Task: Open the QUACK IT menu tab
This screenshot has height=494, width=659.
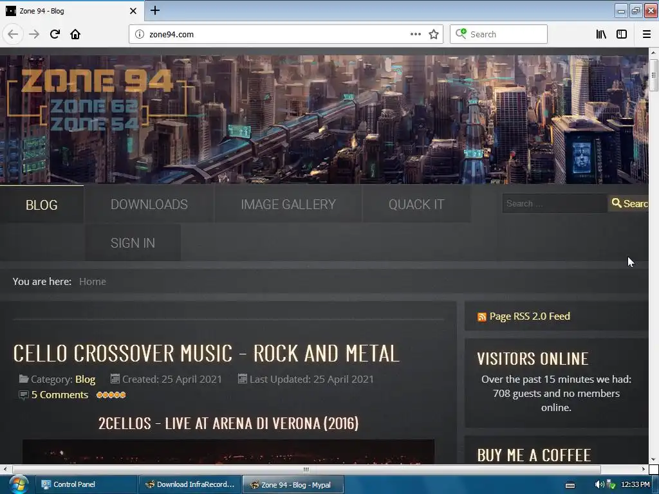Action: tap(416, 204)
